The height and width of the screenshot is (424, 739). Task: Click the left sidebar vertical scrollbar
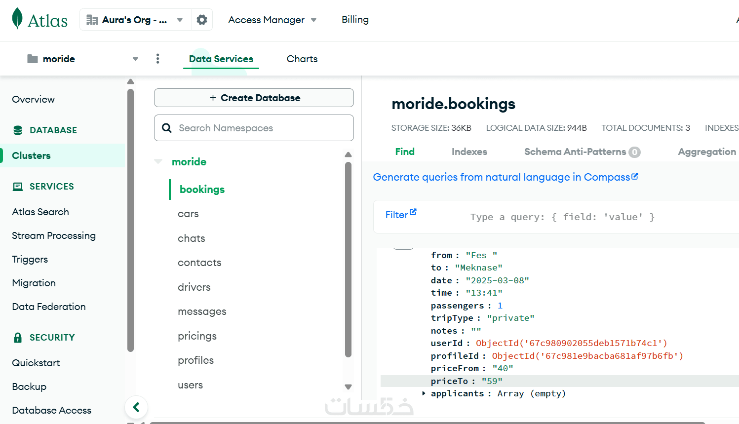[x=130, y=220]
